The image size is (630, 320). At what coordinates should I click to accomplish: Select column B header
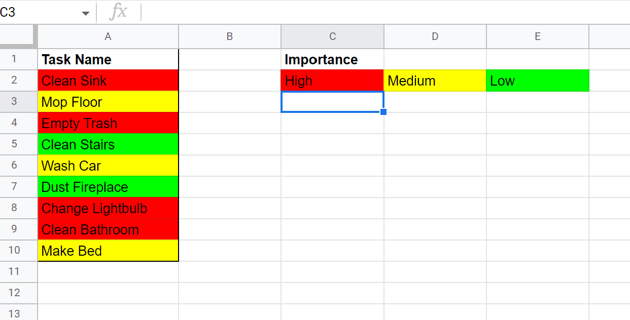(x=230, y=36)
